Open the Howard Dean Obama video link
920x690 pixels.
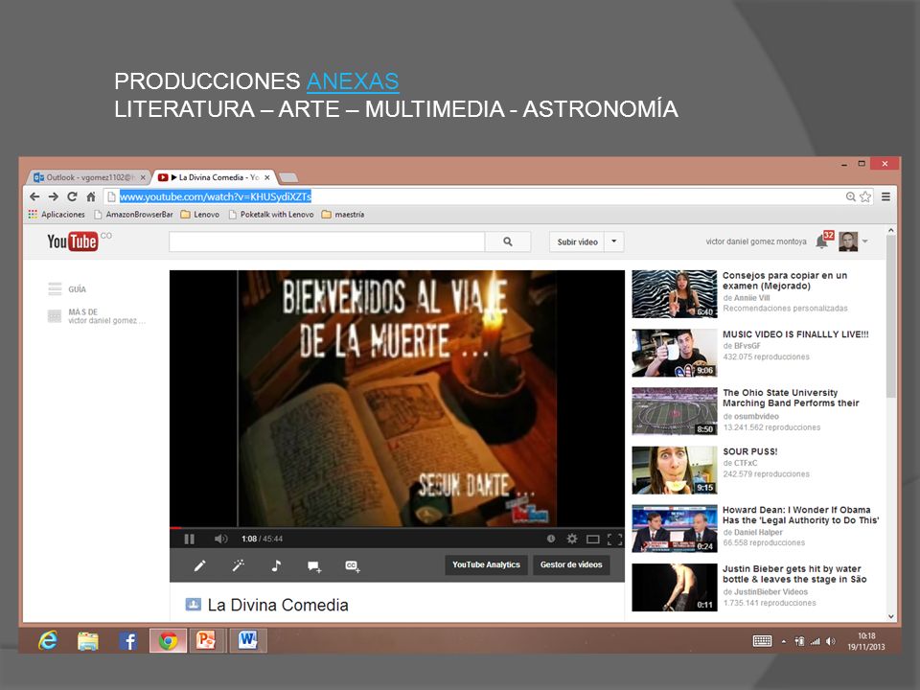click(x=801, y=516)
